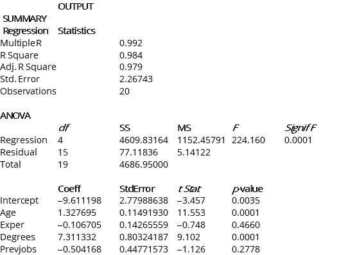Click the df column header
339x255 pixels.
point(64,128)
